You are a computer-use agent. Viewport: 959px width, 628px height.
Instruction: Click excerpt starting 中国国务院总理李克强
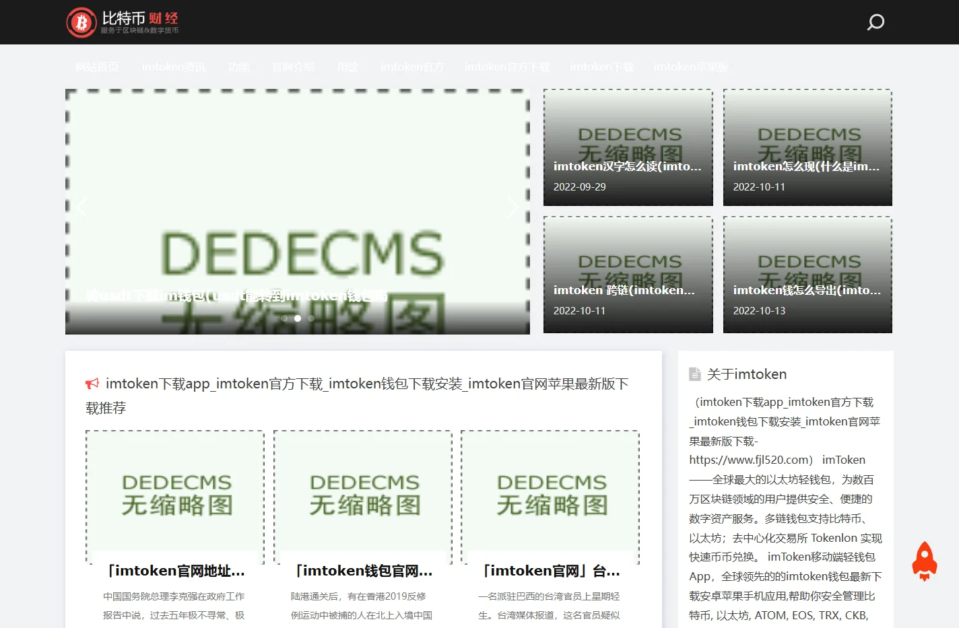tap(174, 606)
